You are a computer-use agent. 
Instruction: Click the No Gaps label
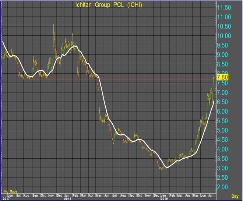[11, 191]
